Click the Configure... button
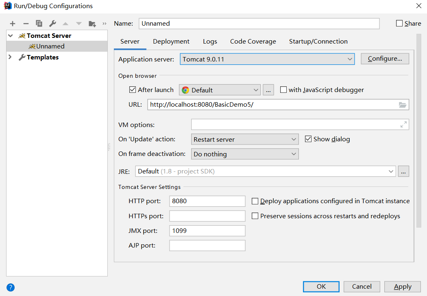 point(385,59)
